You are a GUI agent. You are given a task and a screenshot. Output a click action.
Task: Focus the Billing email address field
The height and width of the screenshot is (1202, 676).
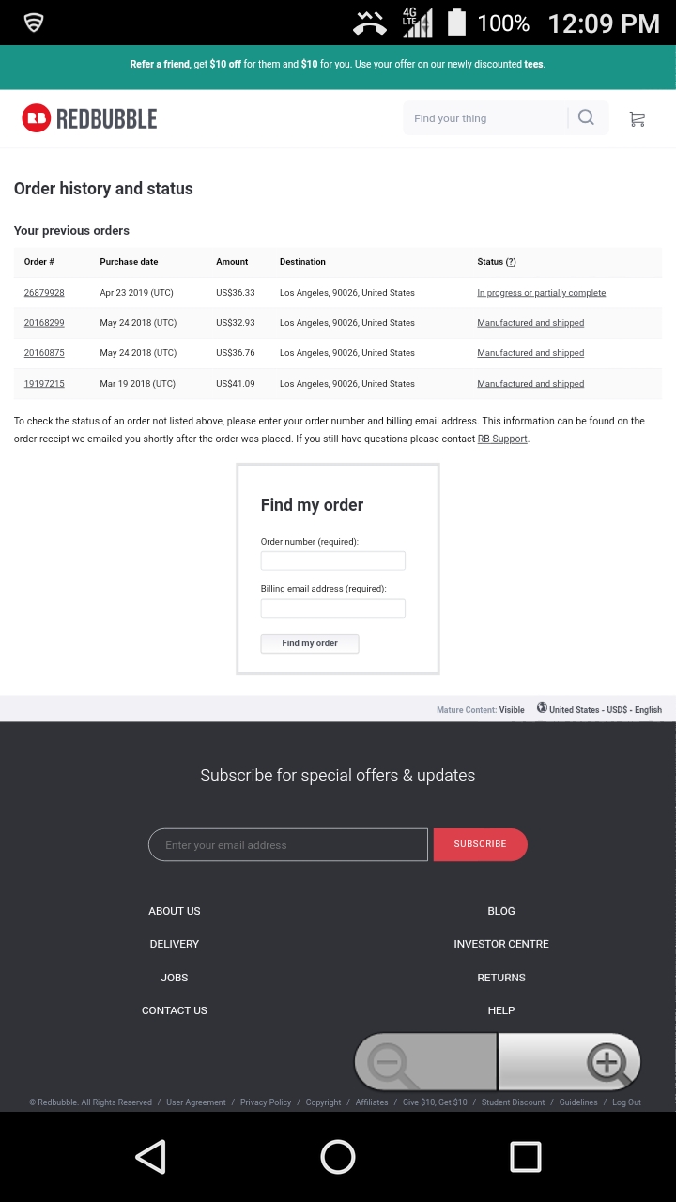tap(332, 609)
